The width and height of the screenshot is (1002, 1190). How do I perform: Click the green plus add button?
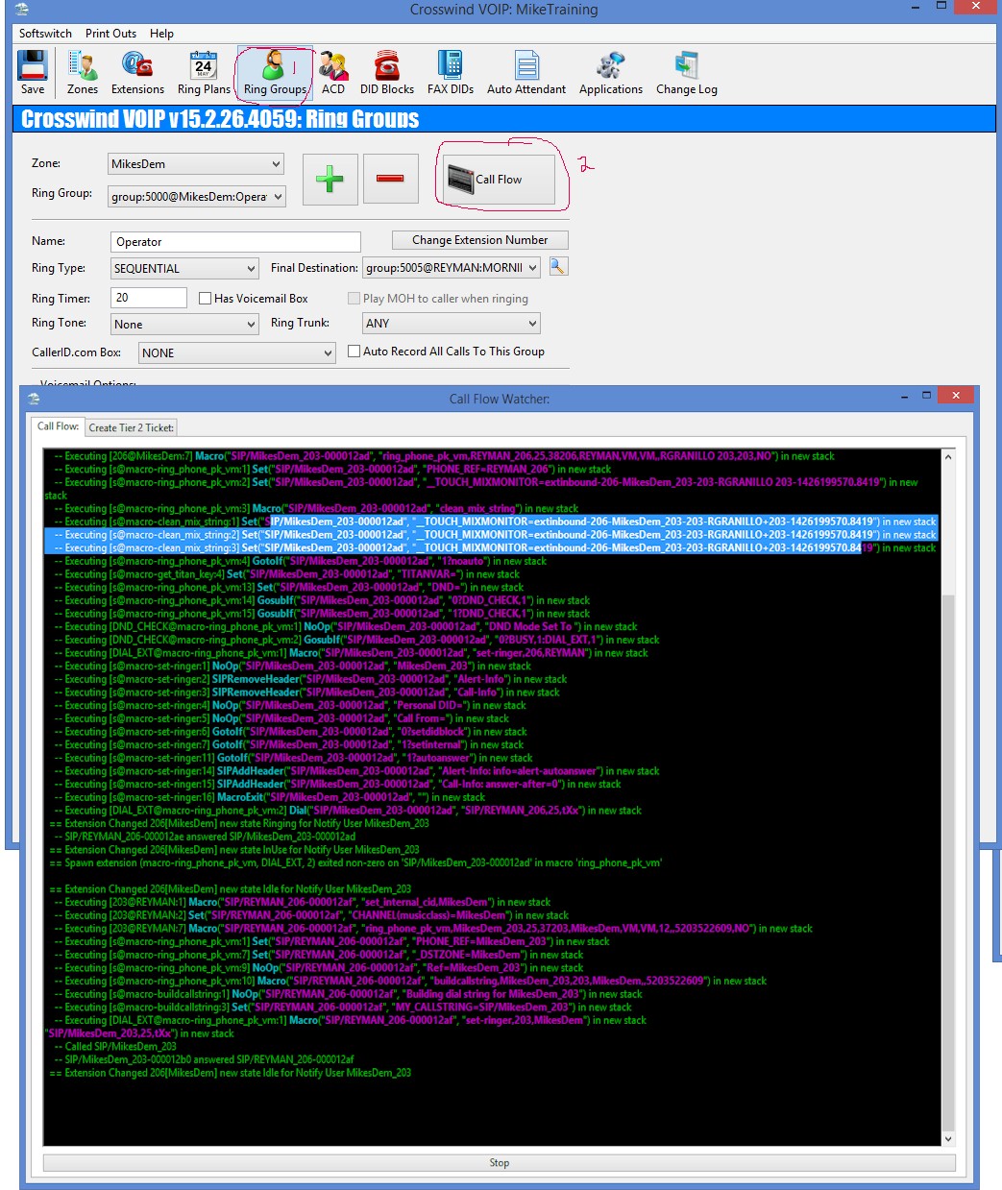(x=330, y=179)
